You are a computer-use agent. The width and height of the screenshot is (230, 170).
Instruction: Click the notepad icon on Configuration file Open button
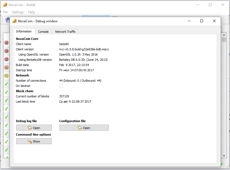click(80, 128)
